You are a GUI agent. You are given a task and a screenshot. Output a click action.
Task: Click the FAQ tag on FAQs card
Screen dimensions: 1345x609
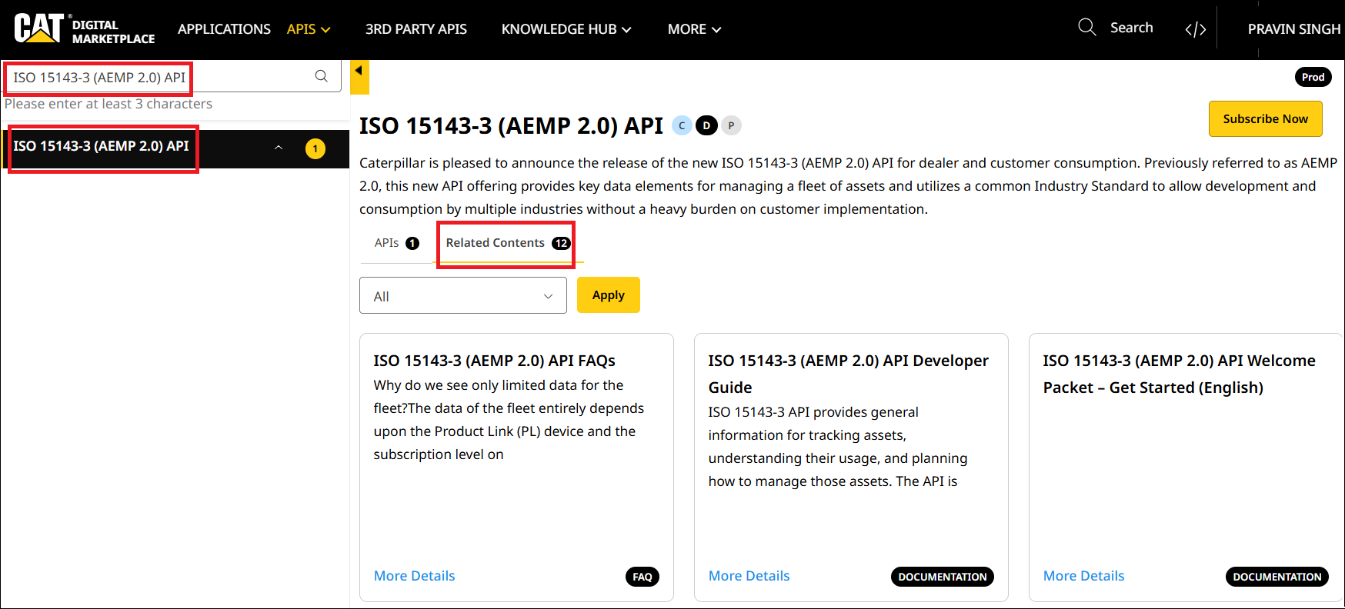(x=642, y=577)
